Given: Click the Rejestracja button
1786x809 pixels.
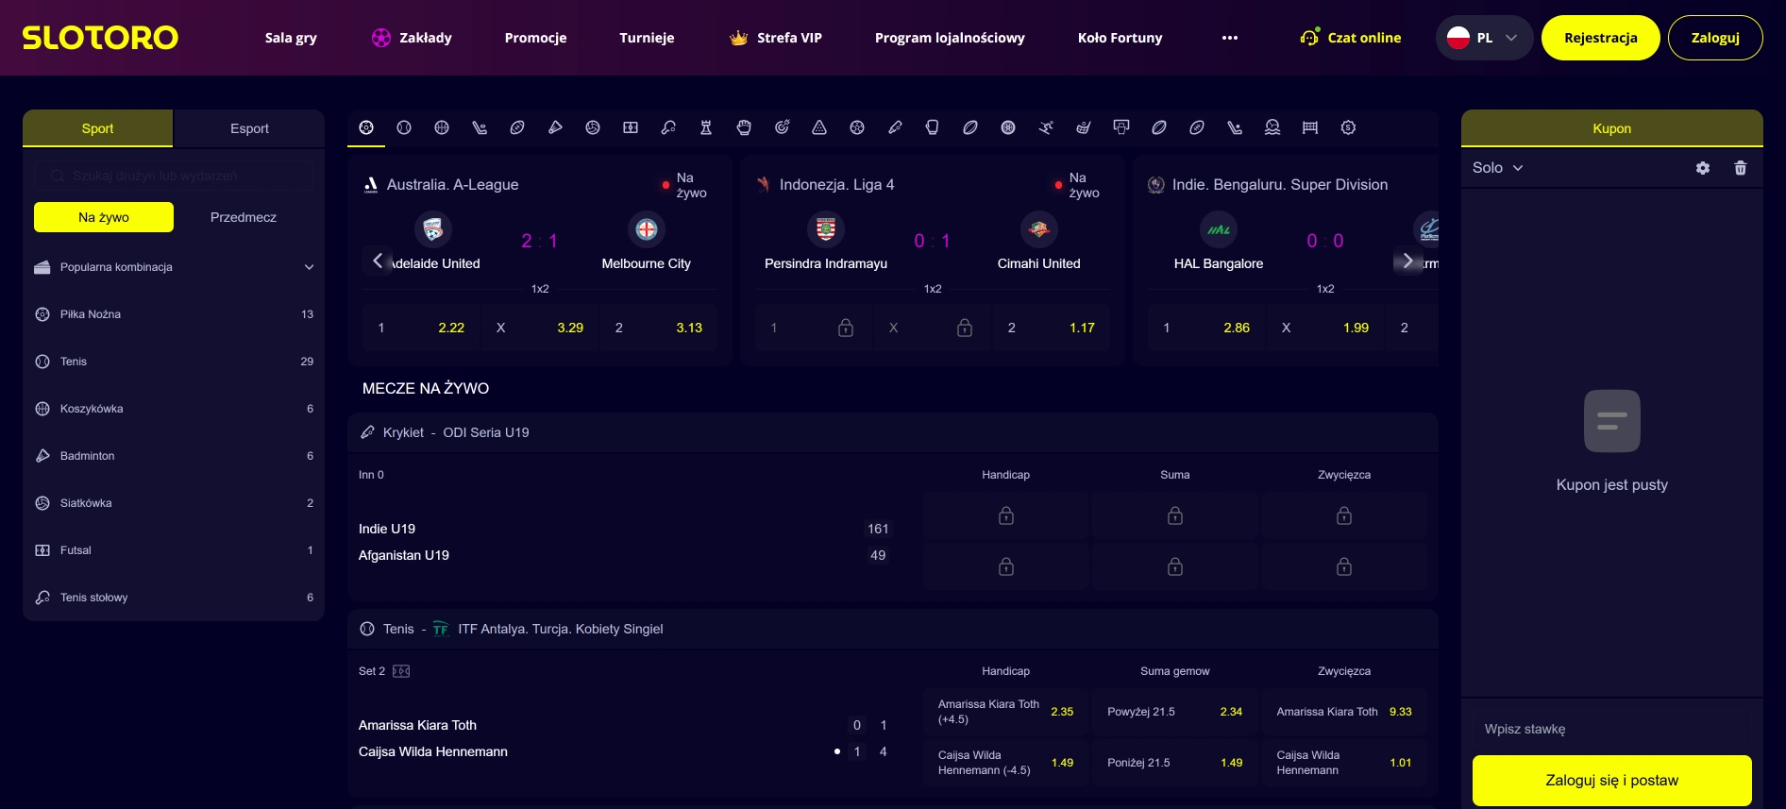Looking at the screenshot, I should pos(1600,38).
